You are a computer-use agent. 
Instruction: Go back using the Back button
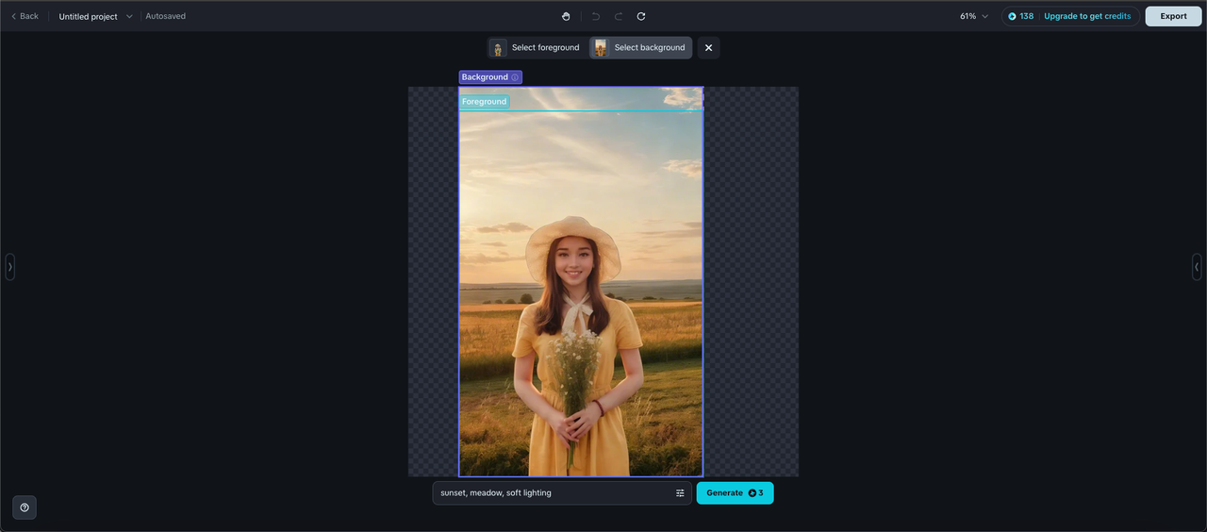pos(25,16)
